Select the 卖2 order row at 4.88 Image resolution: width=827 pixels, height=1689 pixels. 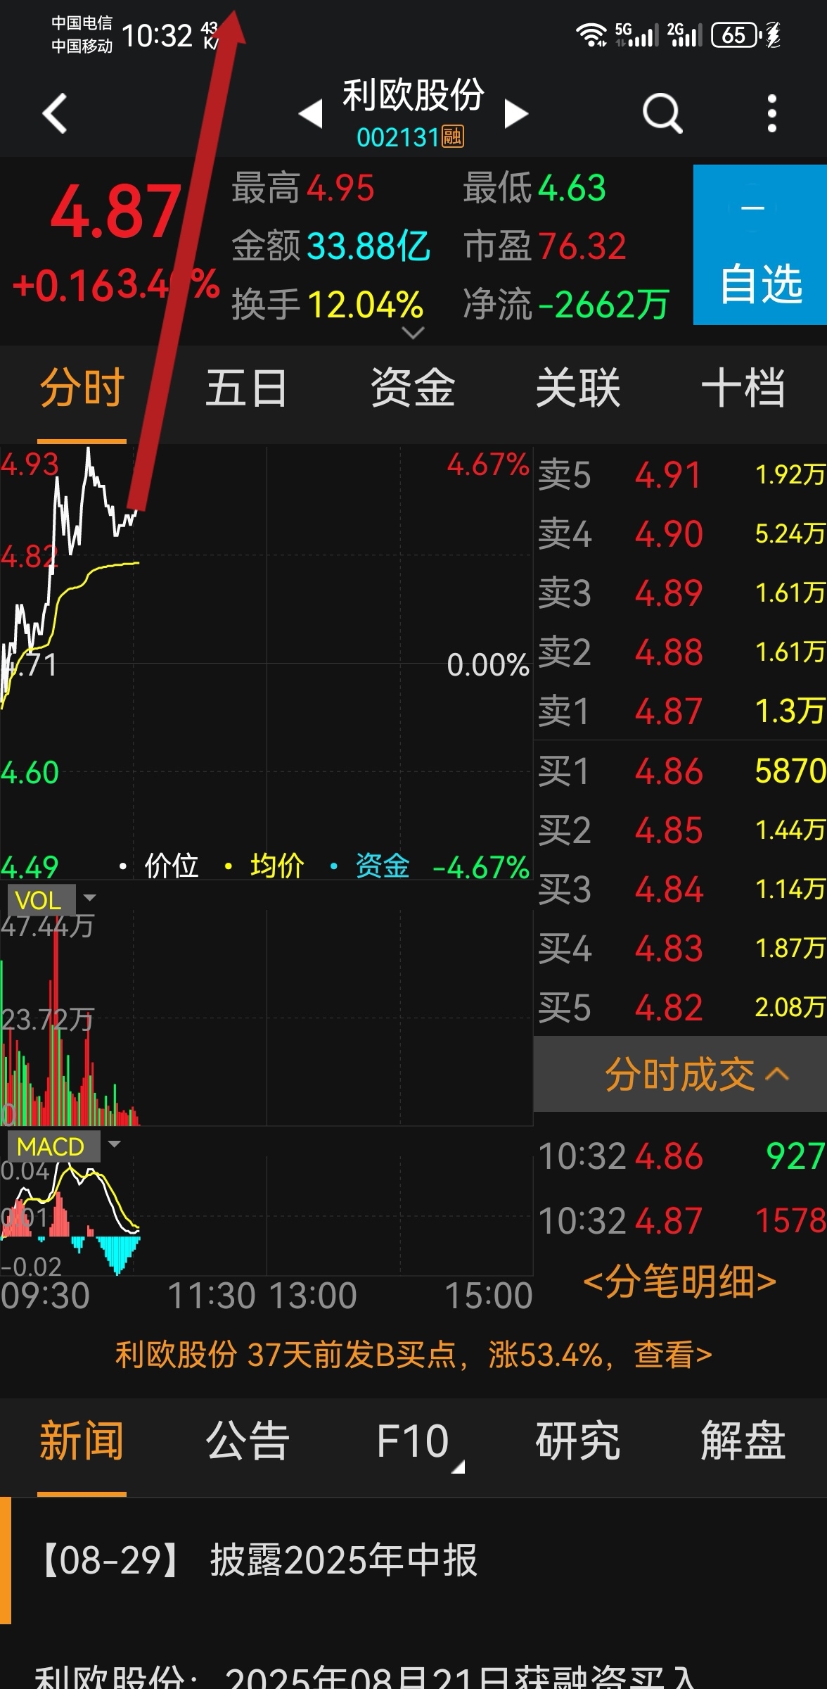pos(680,652)
